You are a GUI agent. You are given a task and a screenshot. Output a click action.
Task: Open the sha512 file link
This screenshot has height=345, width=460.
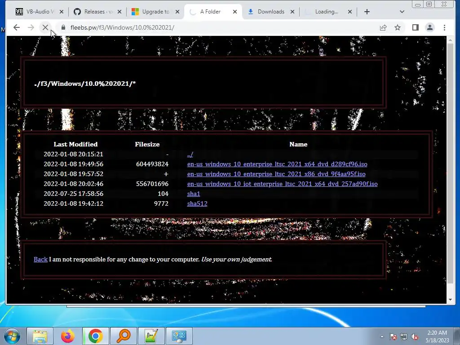point(197,203)
